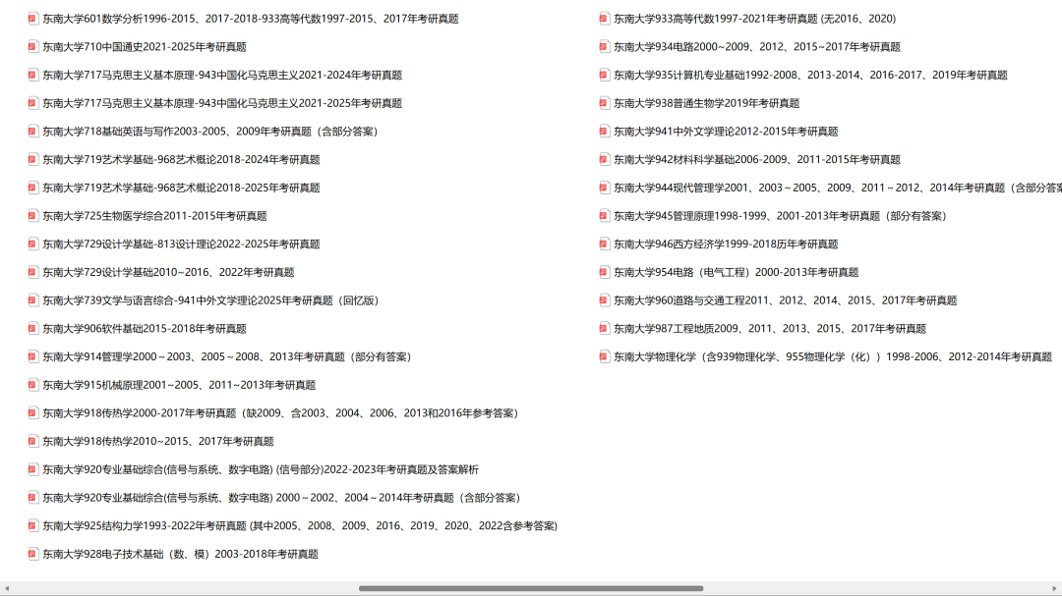The height and width of the screenshot is (596, 1062).
Task: Click PDF icon of 928电子技术基础 file
Action: (32, 554)
